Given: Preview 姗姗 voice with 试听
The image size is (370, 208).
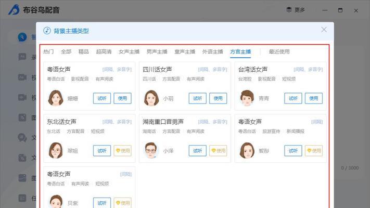Looking at the screenshot, I should pos(102,98).
